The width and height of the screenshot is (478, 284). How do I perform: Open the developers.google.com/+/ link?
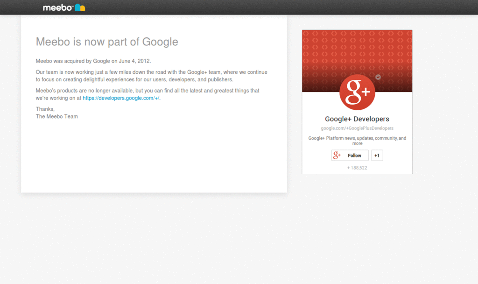click(x=121, y=98)
